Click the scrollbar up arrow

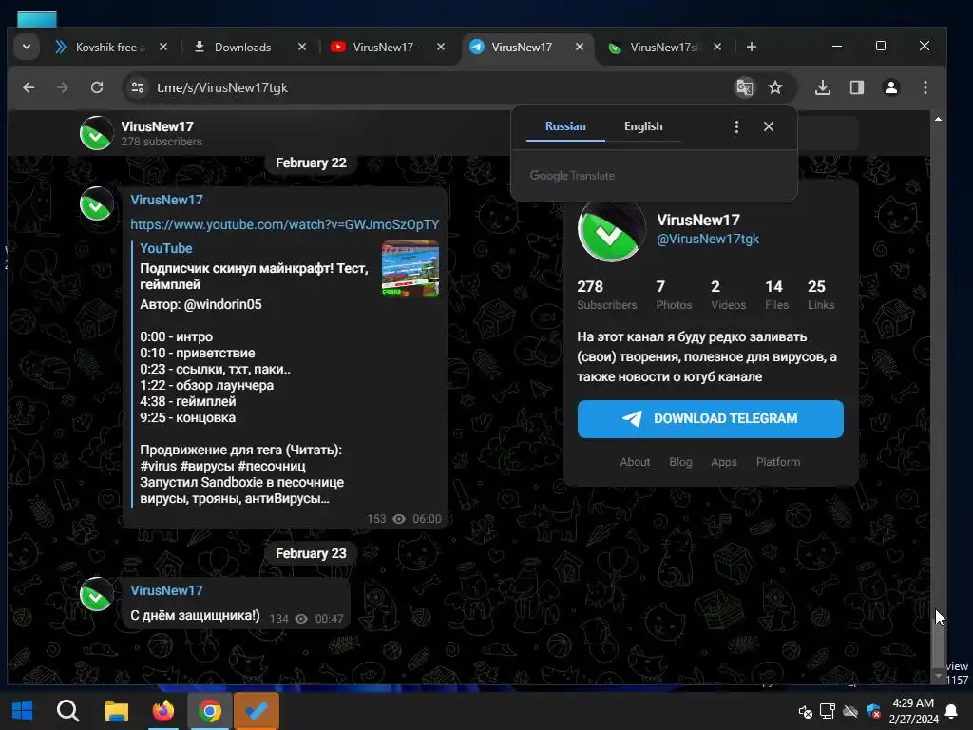point(938,118)
